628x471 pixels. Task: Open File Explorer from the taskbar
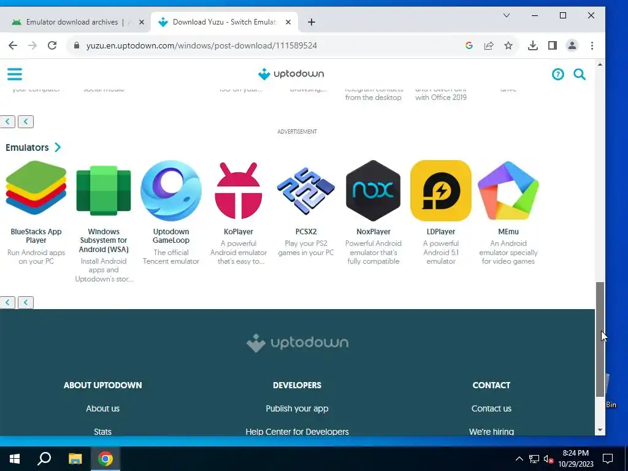[75, 459]
